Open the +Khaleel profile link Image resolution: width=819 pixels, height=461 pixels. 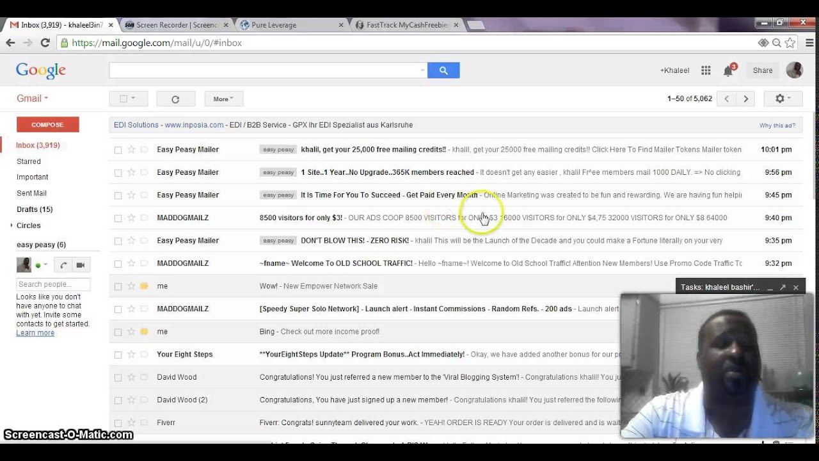(x=674, y=70)
